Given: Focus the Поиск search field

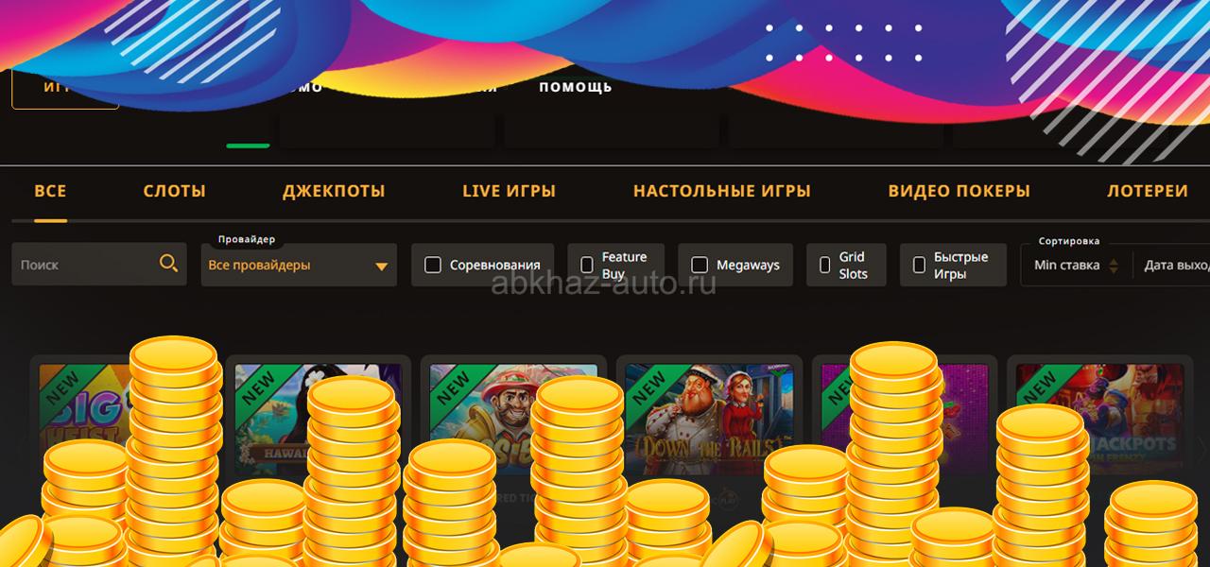Looking at the screenshot, I should [x=85, y=265].
